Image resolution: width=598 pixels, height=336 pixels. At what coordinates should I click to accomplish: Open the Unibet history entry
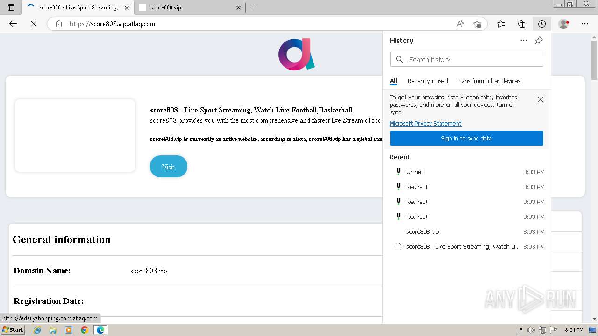pyautogui.click(x=467, y=172)
